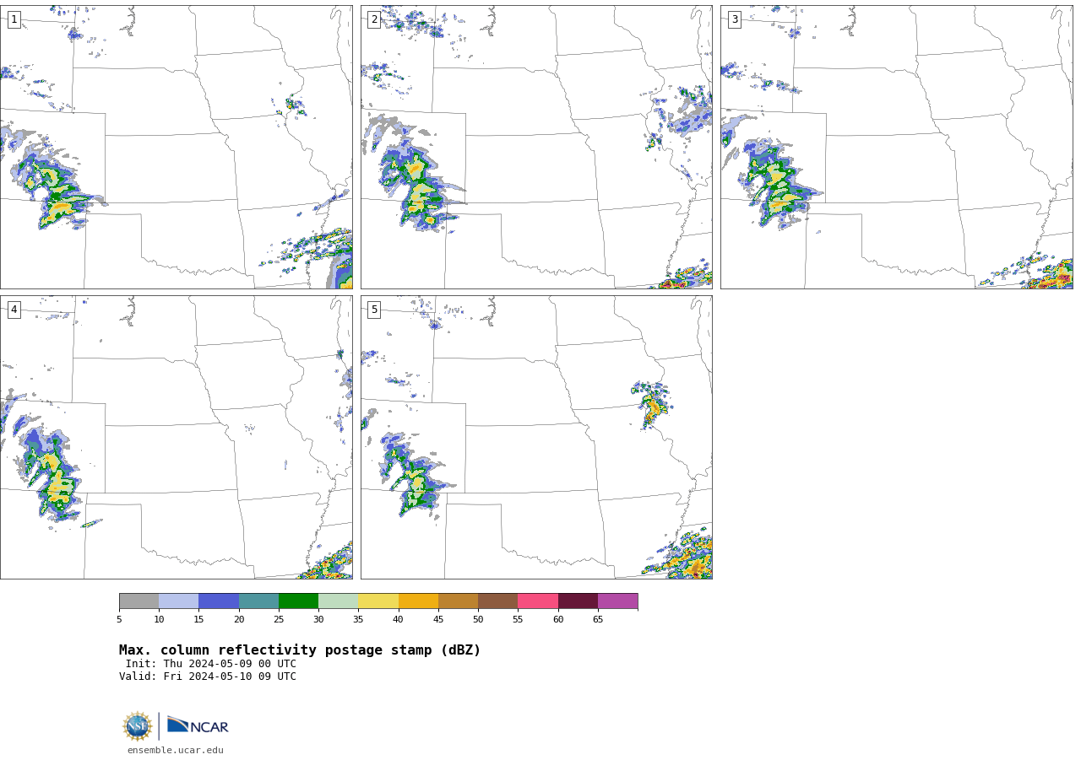
Task: Click the ensemble.ucar.edu text
Action: pos(176,751)
